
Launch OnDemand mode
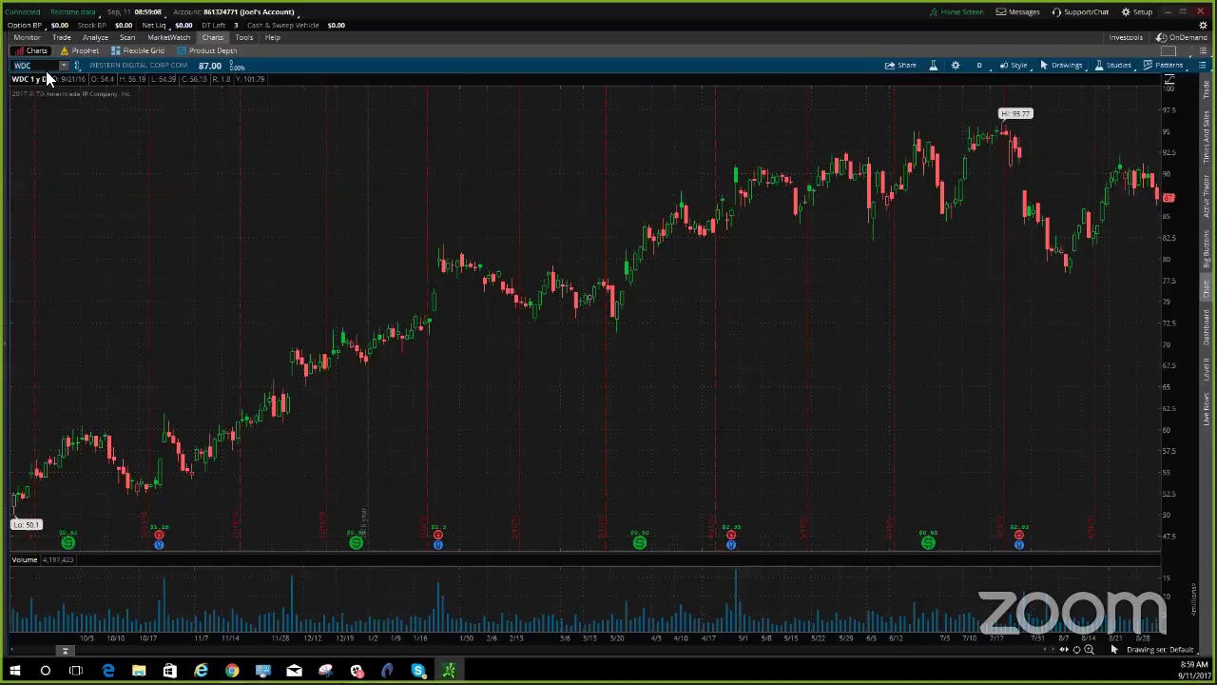1183,38
